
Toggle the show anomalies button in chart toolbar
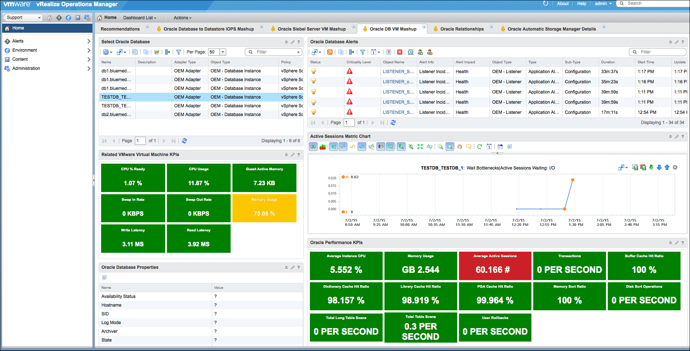click(381, 147)
